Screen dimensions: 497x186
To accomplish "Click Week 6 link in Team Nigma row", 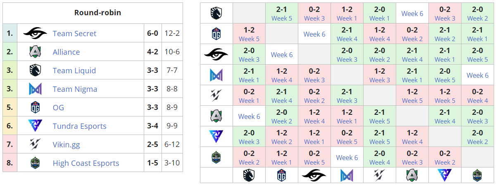I will (x=477, y=75).
